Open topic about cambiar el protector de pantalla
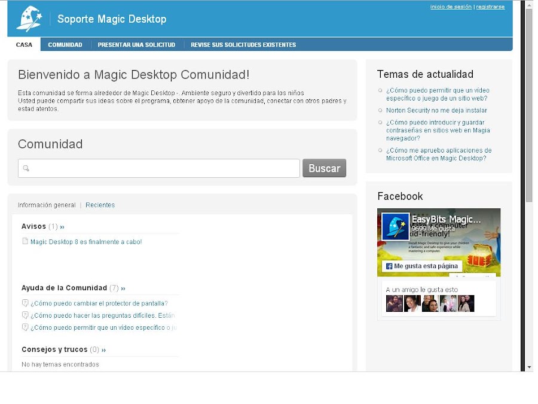Viewport: 538px width, 404px height. click(99, 303)
